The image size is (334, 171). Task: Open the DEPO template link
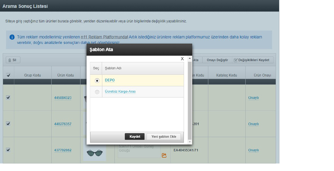[x=110, y=80]
